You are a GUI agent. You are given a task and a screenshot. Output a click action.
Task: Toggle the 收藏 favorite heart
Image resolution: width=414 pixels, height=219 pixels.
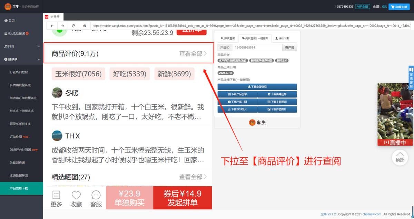pos(76,195)
